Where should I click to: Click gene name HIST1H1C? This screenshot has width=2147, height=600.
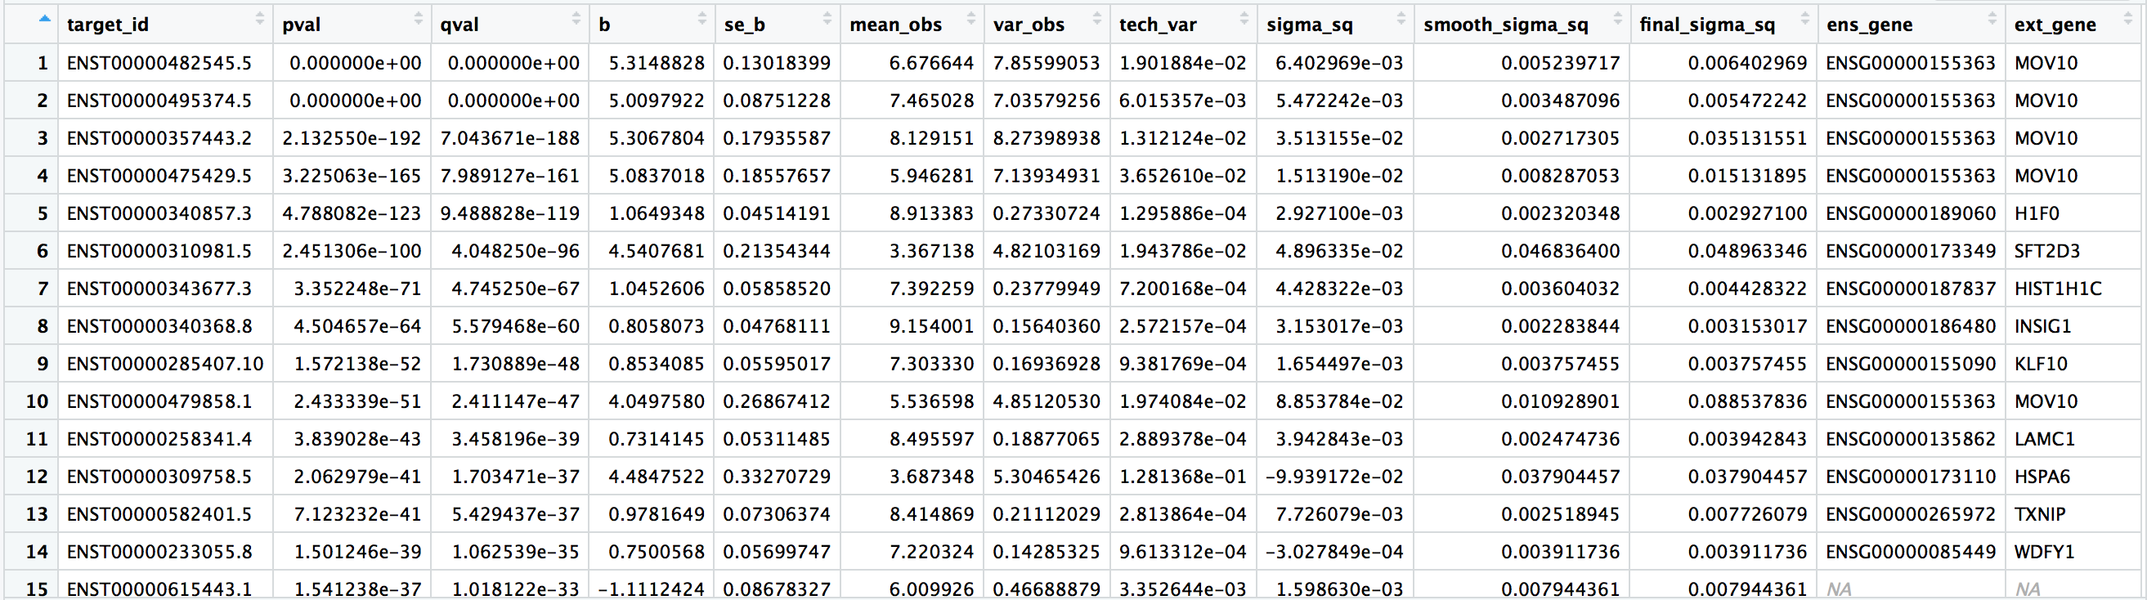point(2058,289)
